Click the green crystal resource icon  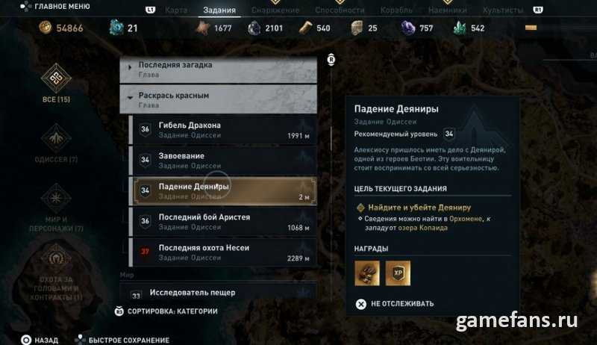pos(460,28)
